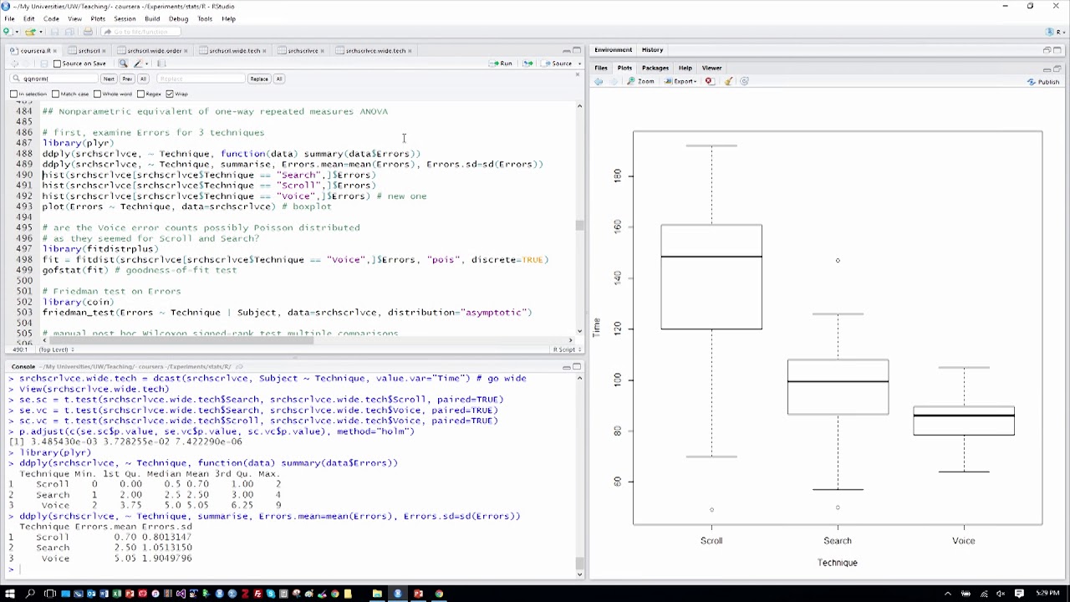Toggle the Source on Save checkbox

click(57, 64)
